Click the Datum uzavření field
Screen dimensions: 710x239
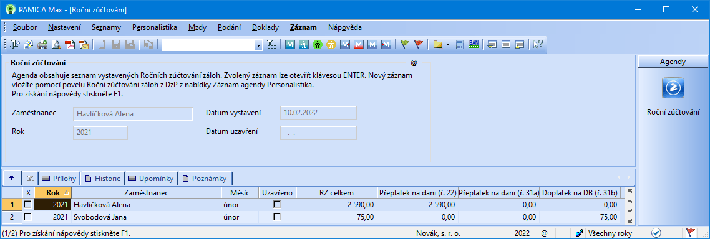319,133
